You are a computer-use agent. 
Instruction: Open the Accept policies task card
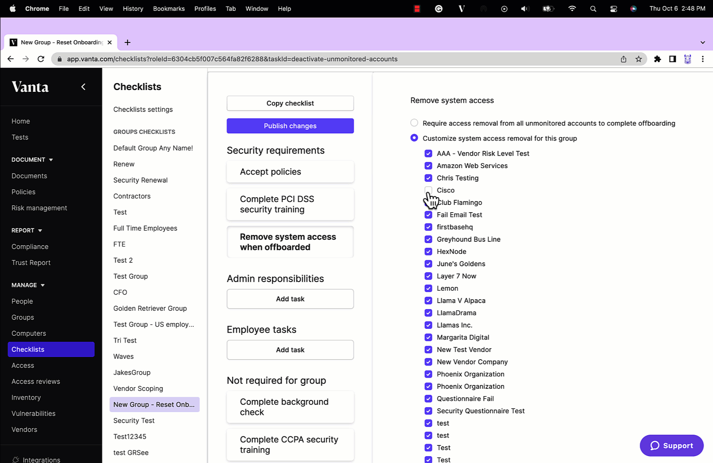point(290,171)
